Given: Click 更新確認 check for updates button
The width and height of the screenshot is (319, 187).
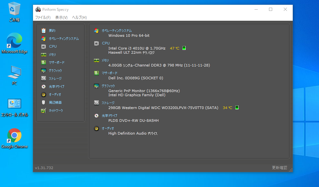Looking at the screenshot, I should 280,168.
